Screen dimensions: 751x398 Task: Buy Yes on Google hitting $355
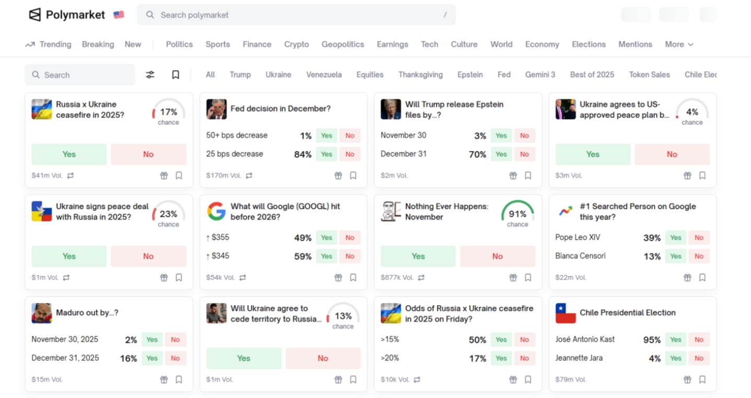[327, 238]
